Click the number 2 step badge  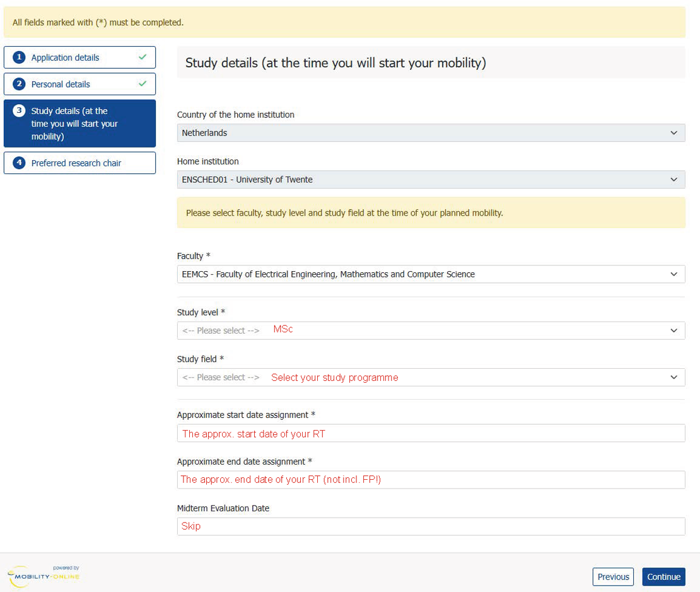[x=19, y=84]
